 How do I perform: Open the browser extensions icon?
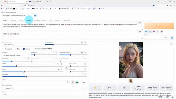pyautogui.click(x=171, y=5)
